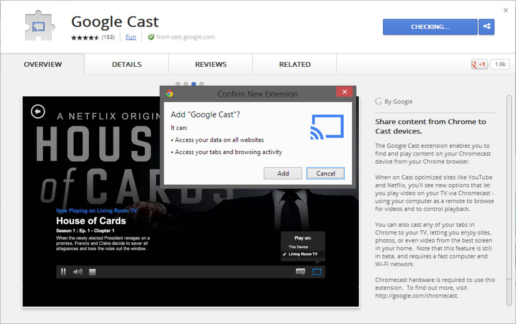The width and height of the screenshot is (516, 324).
Task: Open the OVERVIEW tab
Action: [42, 64]
